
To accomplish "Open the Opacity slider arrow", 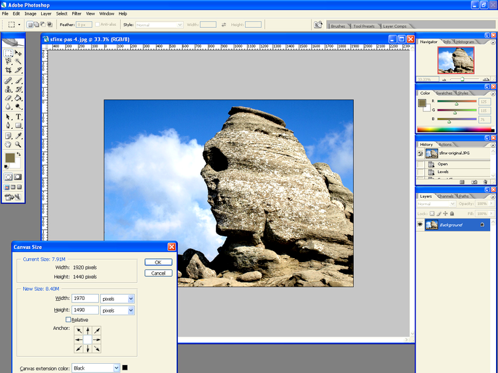I will pos(491,204).
